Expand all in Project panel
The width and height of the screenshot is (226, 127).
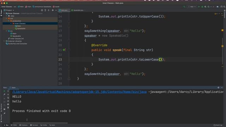(x=45, y=10)
